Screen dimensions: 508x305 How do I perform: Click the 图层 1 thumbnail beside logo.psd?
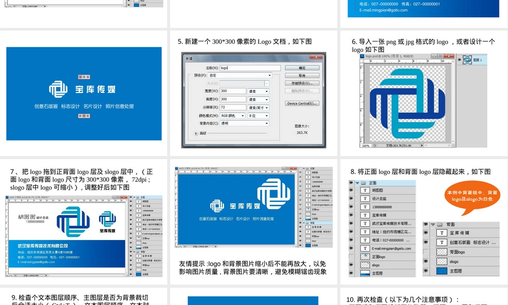(467, 60)
